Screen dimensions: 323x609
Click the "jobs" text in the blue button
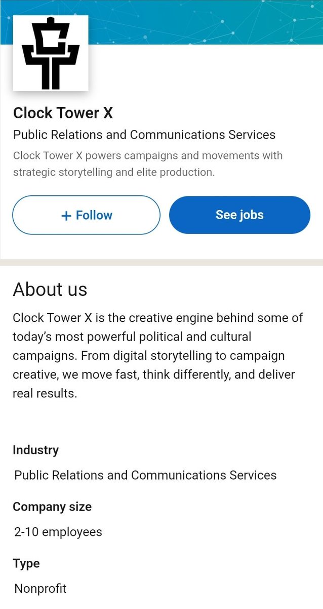point(252,215)
